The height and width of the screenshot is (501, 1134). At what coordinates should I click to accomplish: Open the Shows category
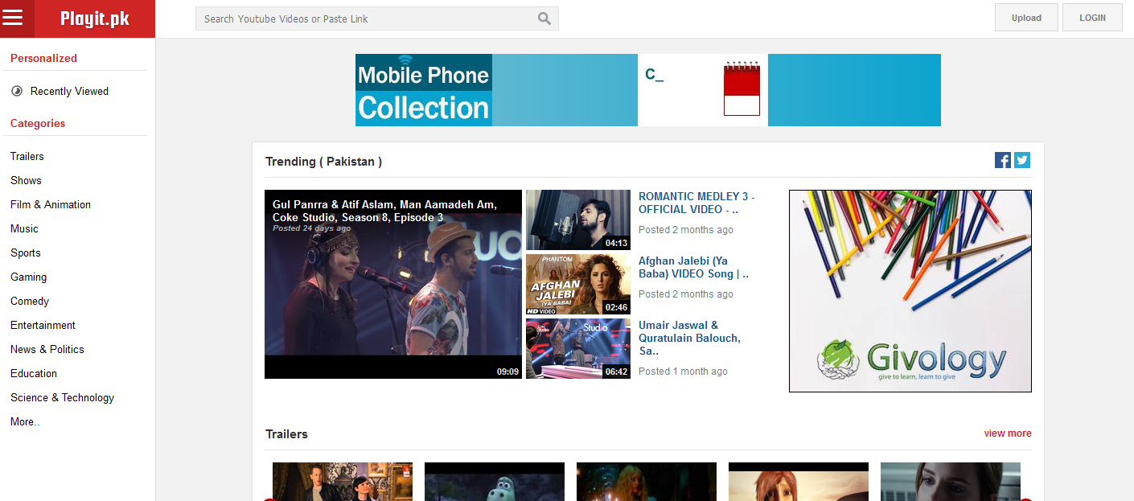pos(26,180)
